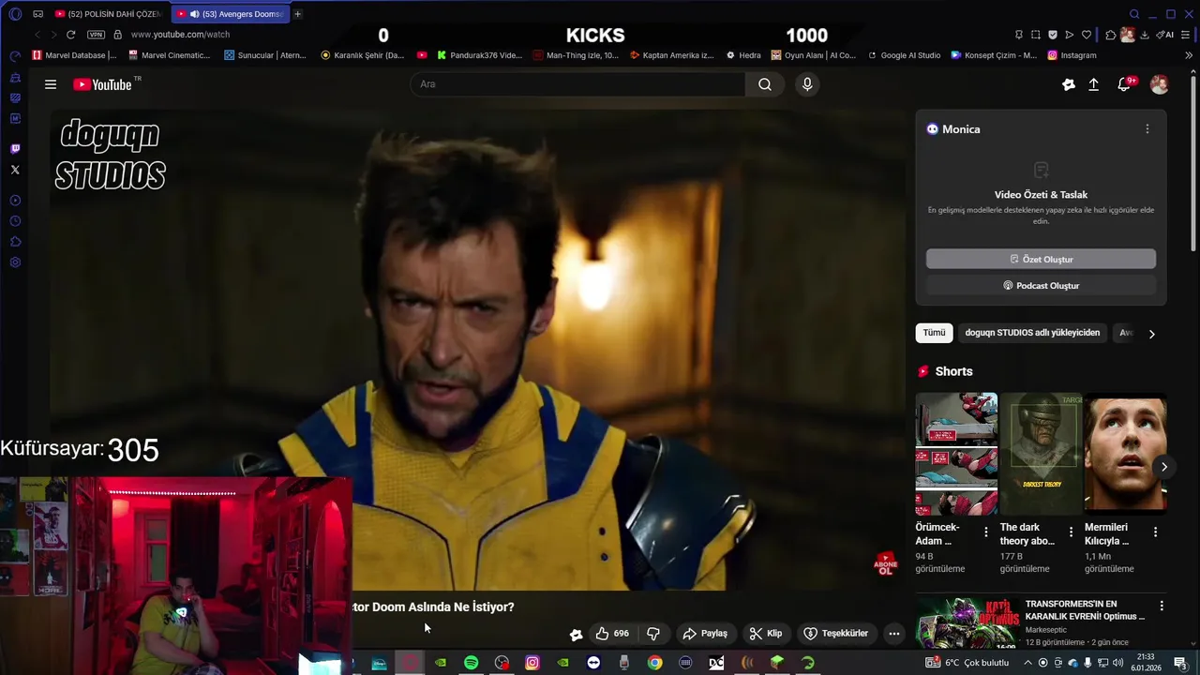The width and height of the screenshot is (1200, 675).
Task: Dislike the video
Action: click(654, 634)
